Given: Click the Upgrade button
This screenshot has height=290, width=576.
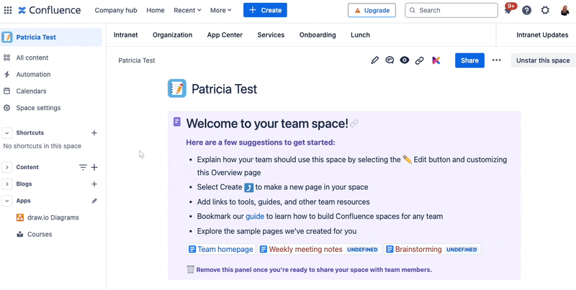Looking at the screenshot, I should coord(372,10).
